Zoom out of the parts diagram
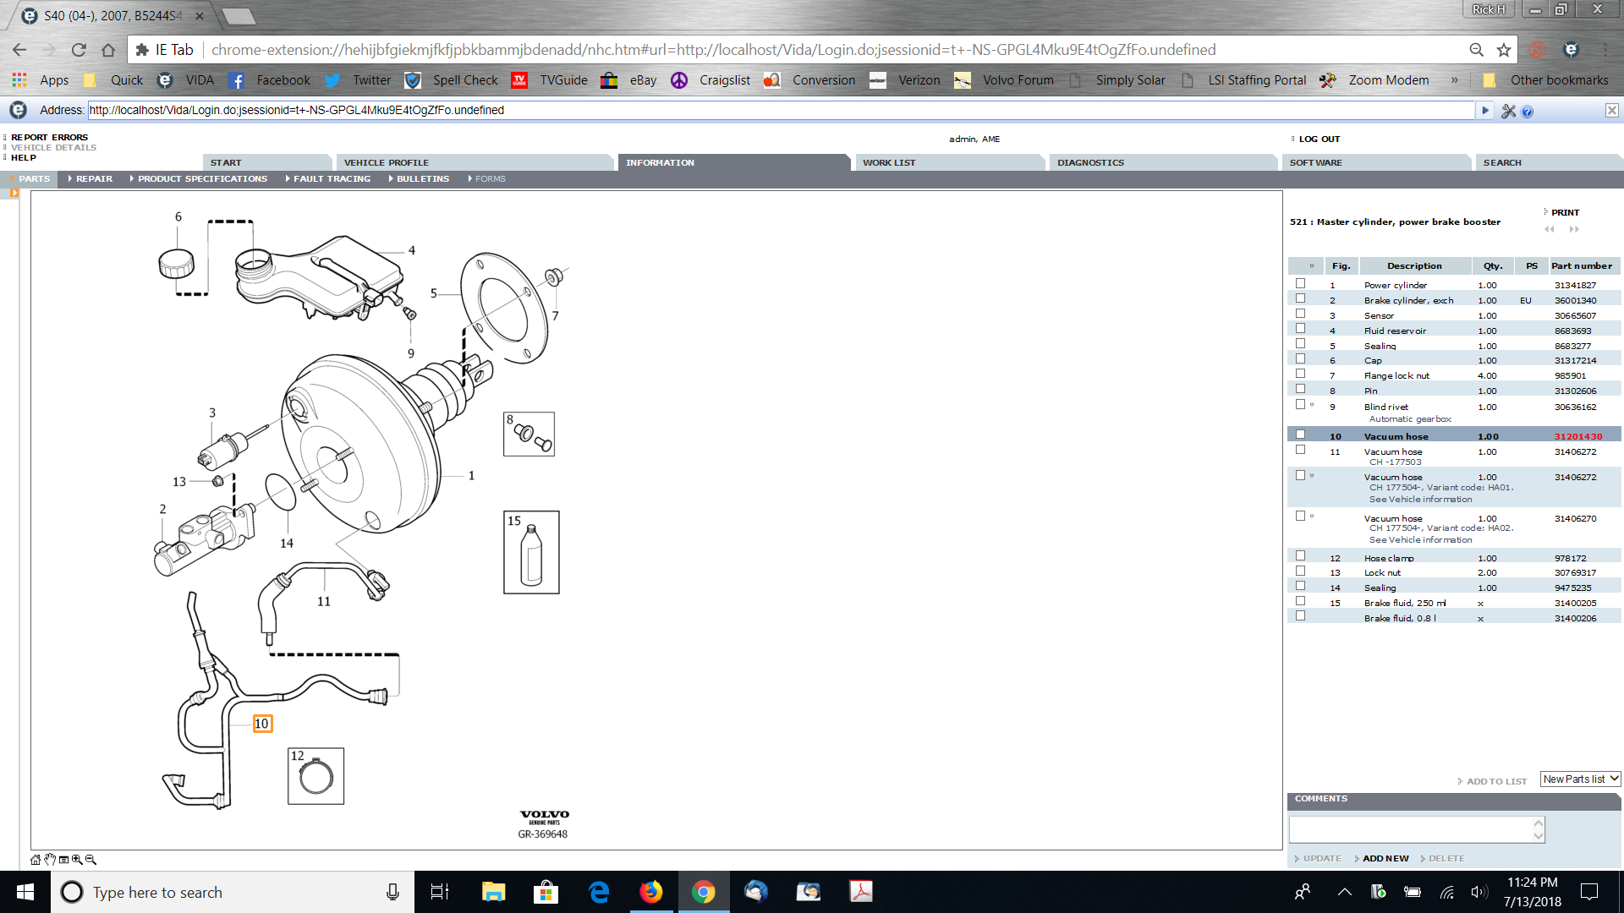This screenshot has width=1624, height=913. [x=91, y=860]
